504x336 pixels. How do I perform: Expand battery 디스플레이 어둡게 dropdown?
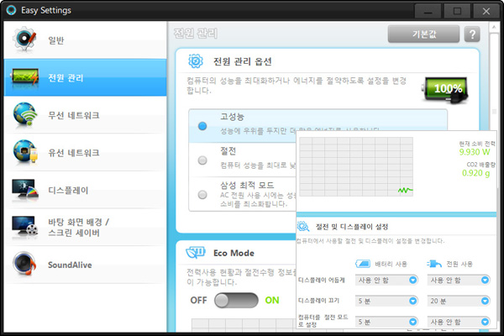coord(386,279)
